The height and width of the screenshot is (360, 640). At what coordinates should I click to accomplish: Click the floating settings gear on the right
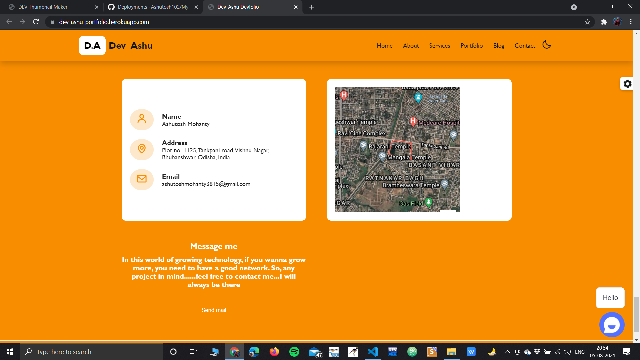[627, 84]
